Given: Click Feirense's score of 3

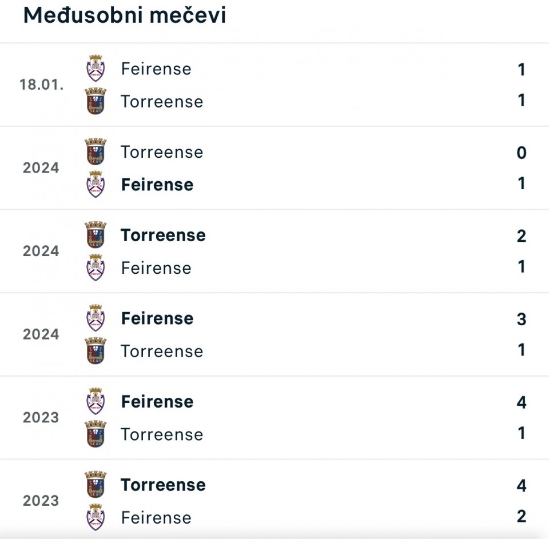Looking at the screenshot, I should pyautogui.click(x=521, y=319).
